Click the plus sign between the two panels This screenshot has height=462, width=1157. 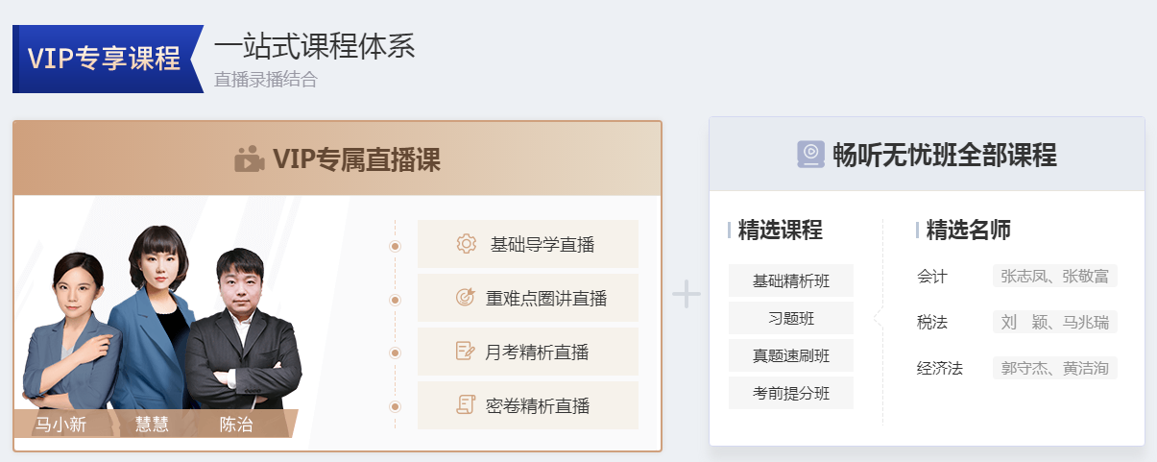[x=686, y=294]
